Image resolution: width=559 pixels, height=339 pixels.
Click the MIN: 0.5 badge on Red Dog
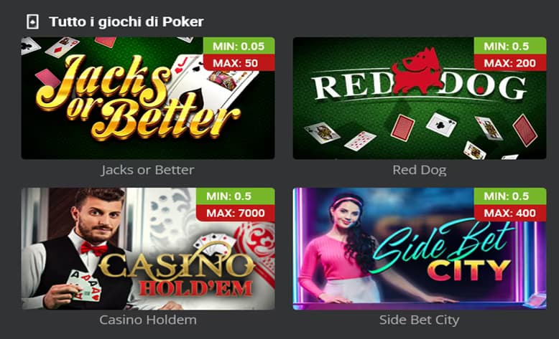(510, 46)
